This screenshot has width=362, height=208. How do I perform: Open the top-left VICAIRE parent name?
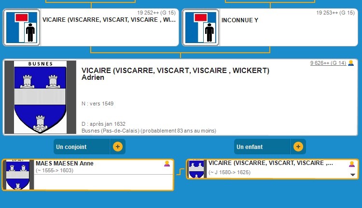point(109,20)
